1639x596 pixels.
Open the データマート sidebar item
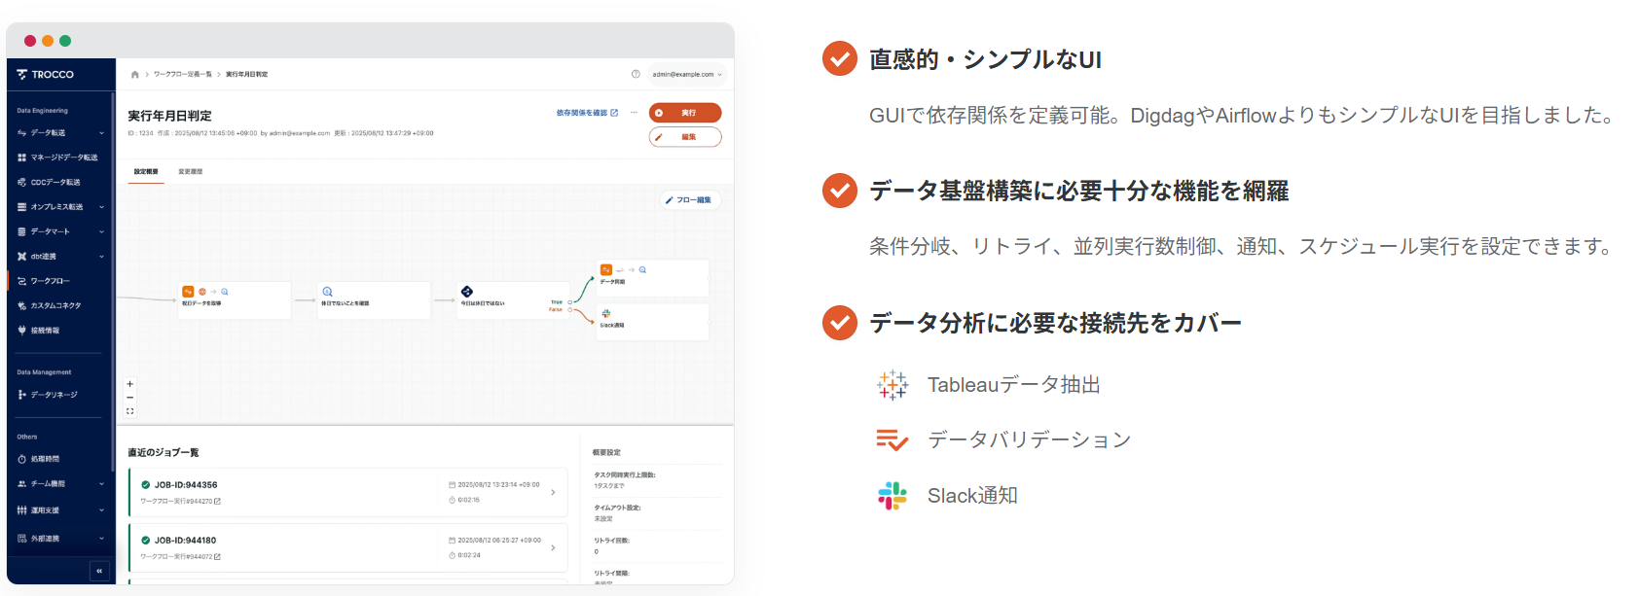pyautogui.click(x=60, y=231)
